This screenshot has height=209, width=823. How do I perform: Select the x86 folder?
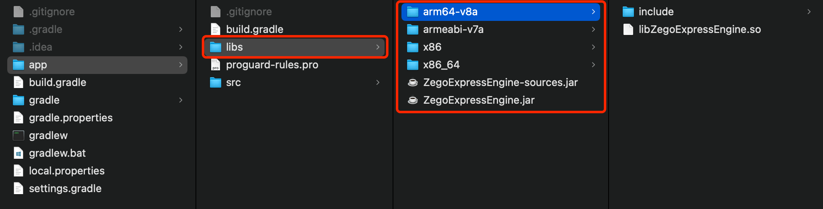[432, 47]
